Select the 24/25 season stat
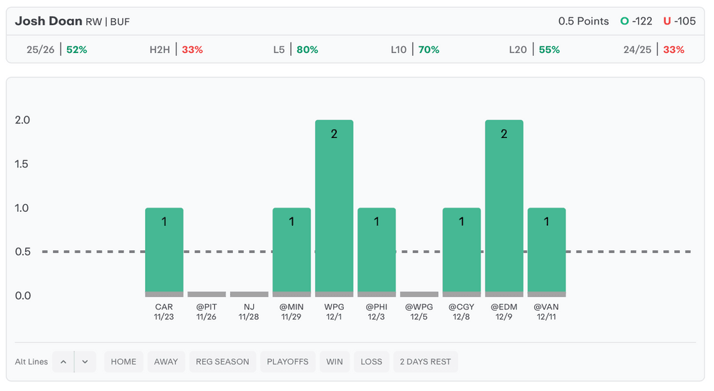714x391 pixels. [653, 49]
